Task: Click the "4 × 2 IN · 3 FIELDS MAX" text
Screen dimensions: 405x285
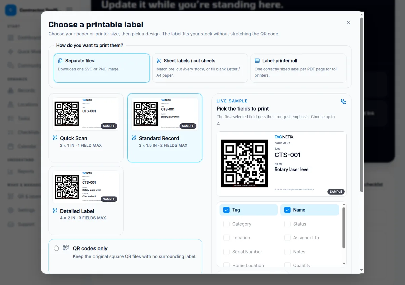Action: [x=83, y=218]
